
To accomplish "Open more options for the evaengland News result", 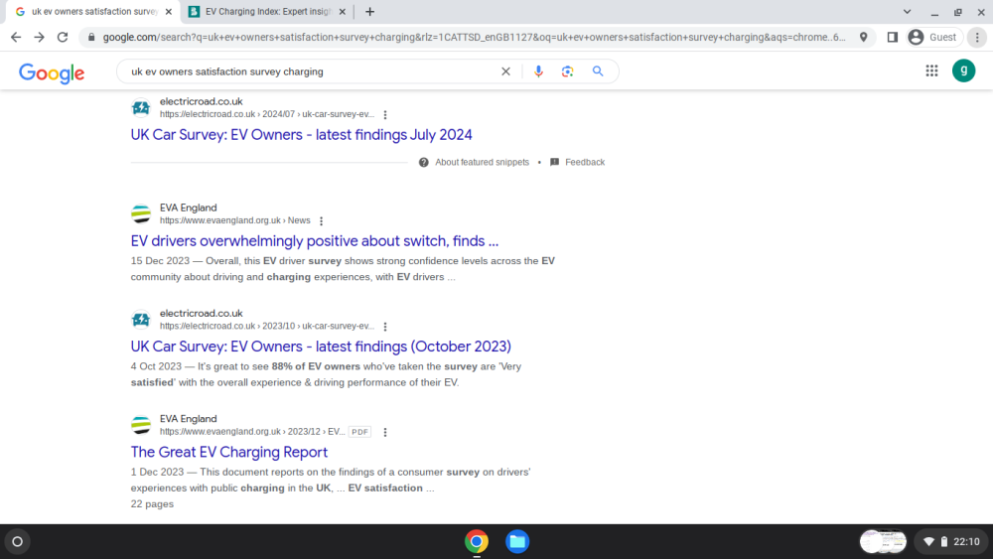I will coord(321,221).
